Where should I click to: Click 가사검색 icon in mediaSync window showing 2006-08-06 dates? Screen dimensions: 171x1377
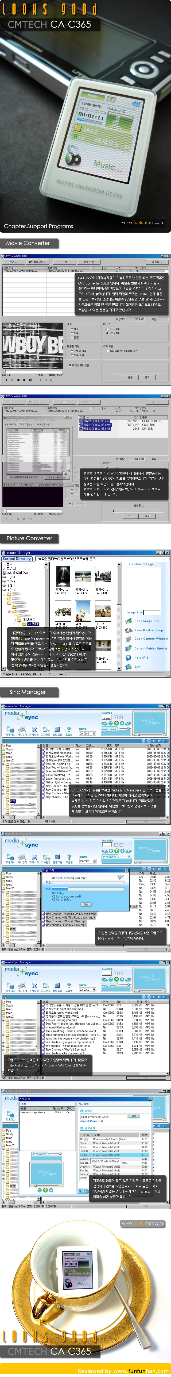(22, 729)
